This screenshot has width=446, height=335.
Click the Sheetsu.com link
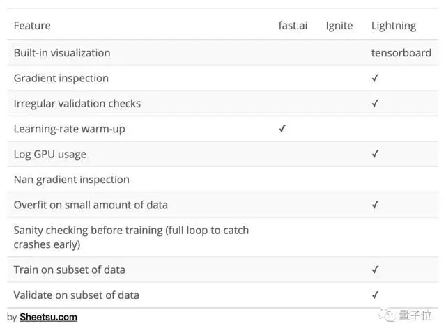(48, 318)
